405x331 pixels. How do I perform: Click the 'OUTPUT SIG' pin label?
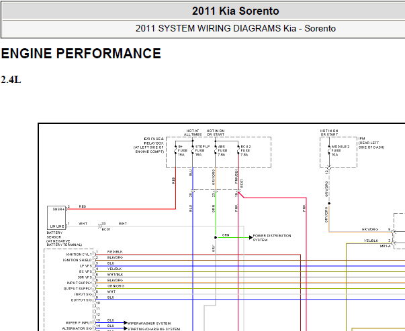click(x=81, y=300)
